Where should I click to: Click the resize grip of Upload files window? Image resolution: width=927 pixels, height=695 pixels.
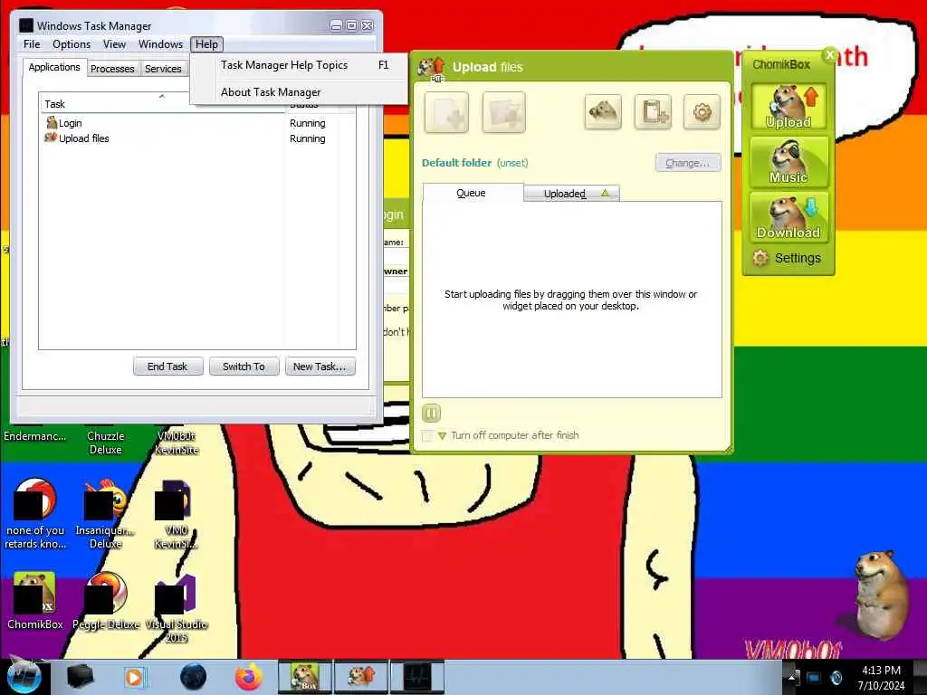(x=728, y=450)
